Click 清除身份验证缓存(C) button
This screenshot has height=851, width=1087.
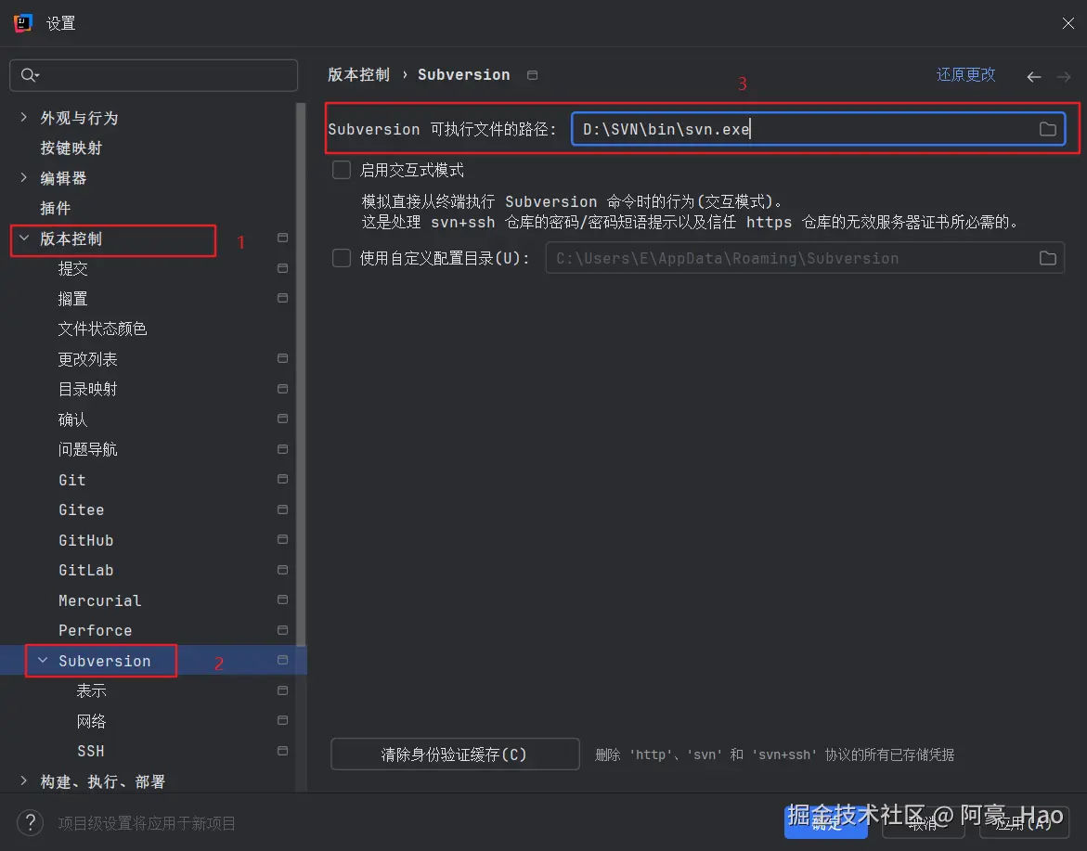tap(455, 754)
